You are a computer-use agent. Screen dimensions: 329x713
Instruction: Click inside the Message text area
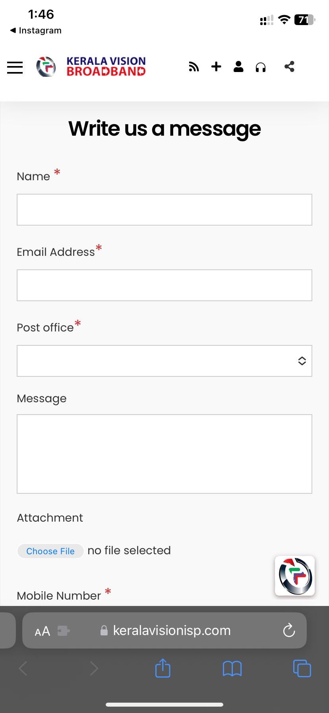(164, 454)
